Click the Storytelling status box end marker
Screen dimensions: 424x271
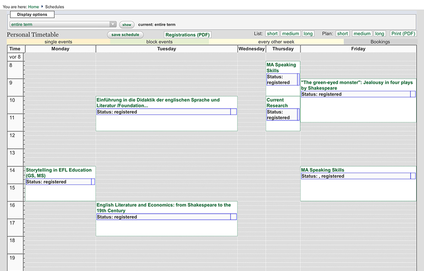tap(93, 182)
